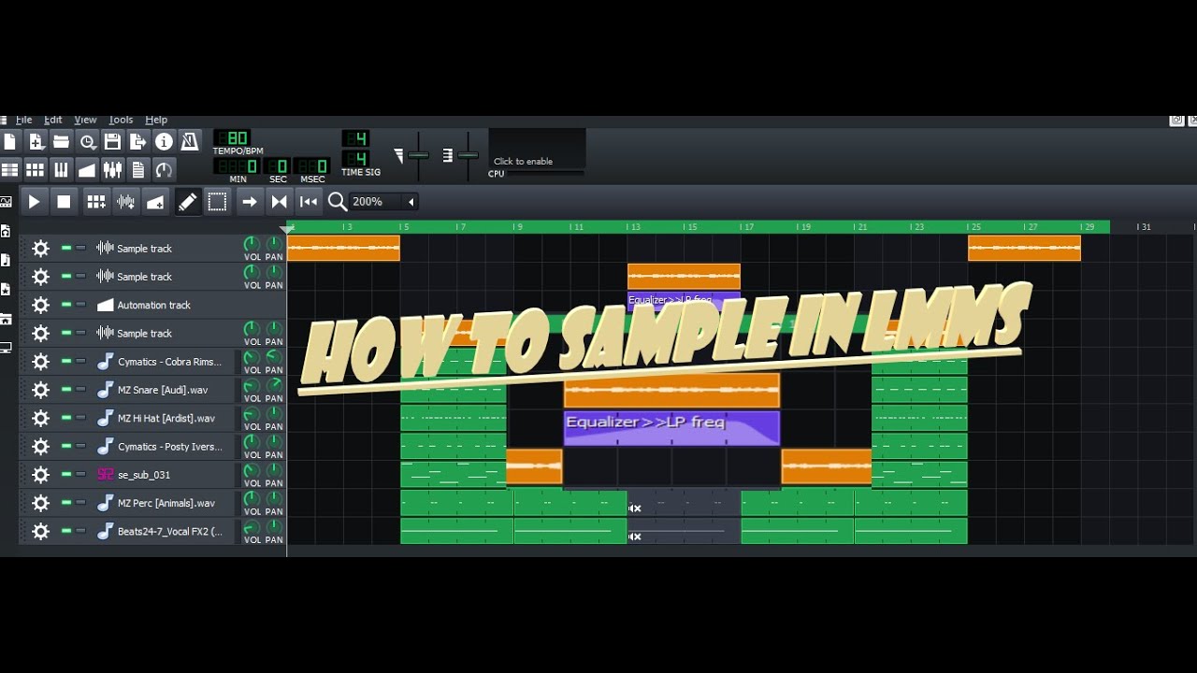
Task: Open the se_sub_031 track gear menu
Action: tap(40, 474)
